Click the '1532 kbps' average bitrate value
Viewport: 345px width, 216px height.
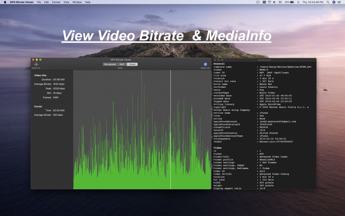tap(59, 84)
